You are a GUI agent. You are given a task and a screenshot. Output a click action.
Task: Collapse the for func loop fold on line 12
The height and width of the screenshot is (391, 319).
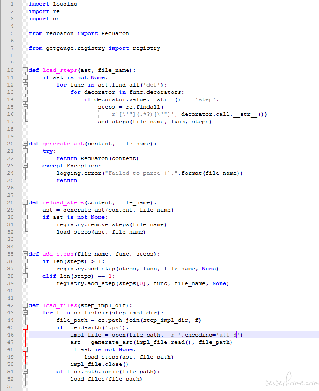click(x=25, y=85)
